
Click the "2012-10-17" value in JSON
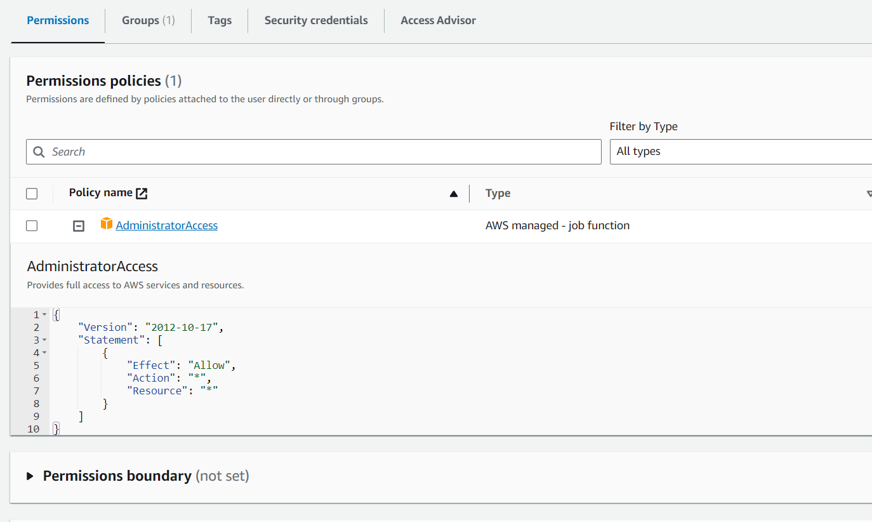[x=182, y=327]
